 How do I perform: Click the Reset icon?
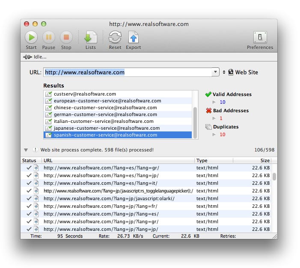[x=115, y=37]
